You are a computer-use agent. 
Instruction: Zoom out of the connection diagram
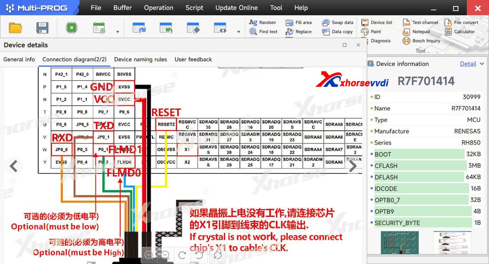(x=165, y=255)
